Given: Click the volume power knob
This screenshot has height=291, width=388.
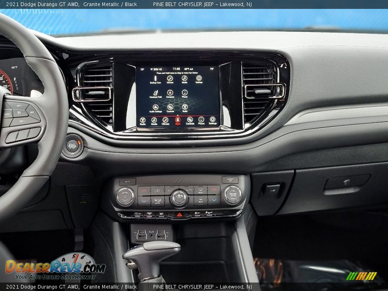Looking at the screenshot, I should point(125,197).
